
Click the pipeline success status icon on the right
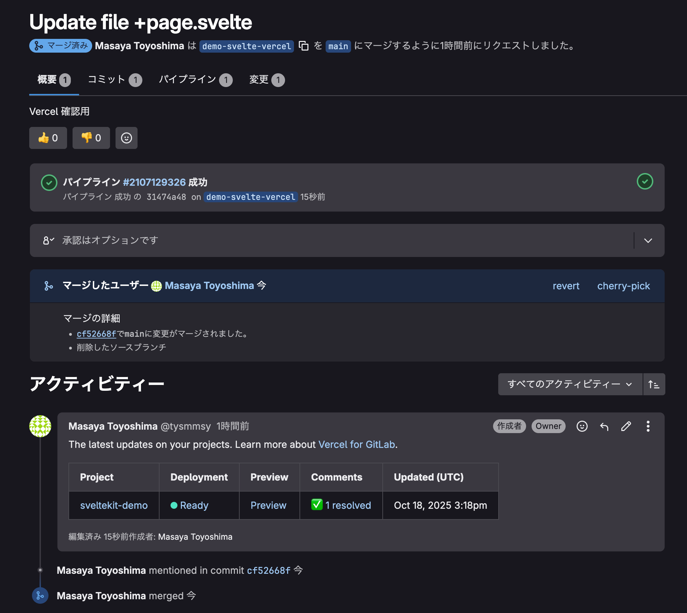click(645, 181)
